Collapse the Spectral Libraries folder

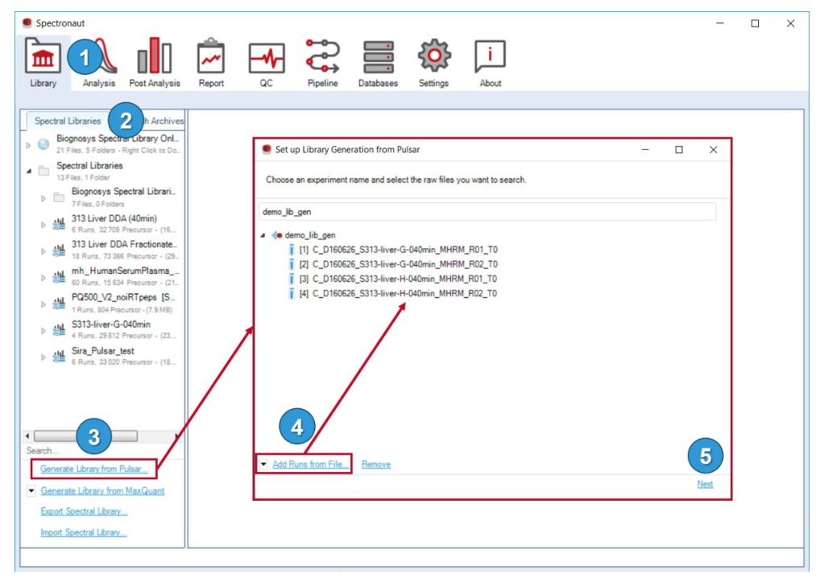[29, 172]
